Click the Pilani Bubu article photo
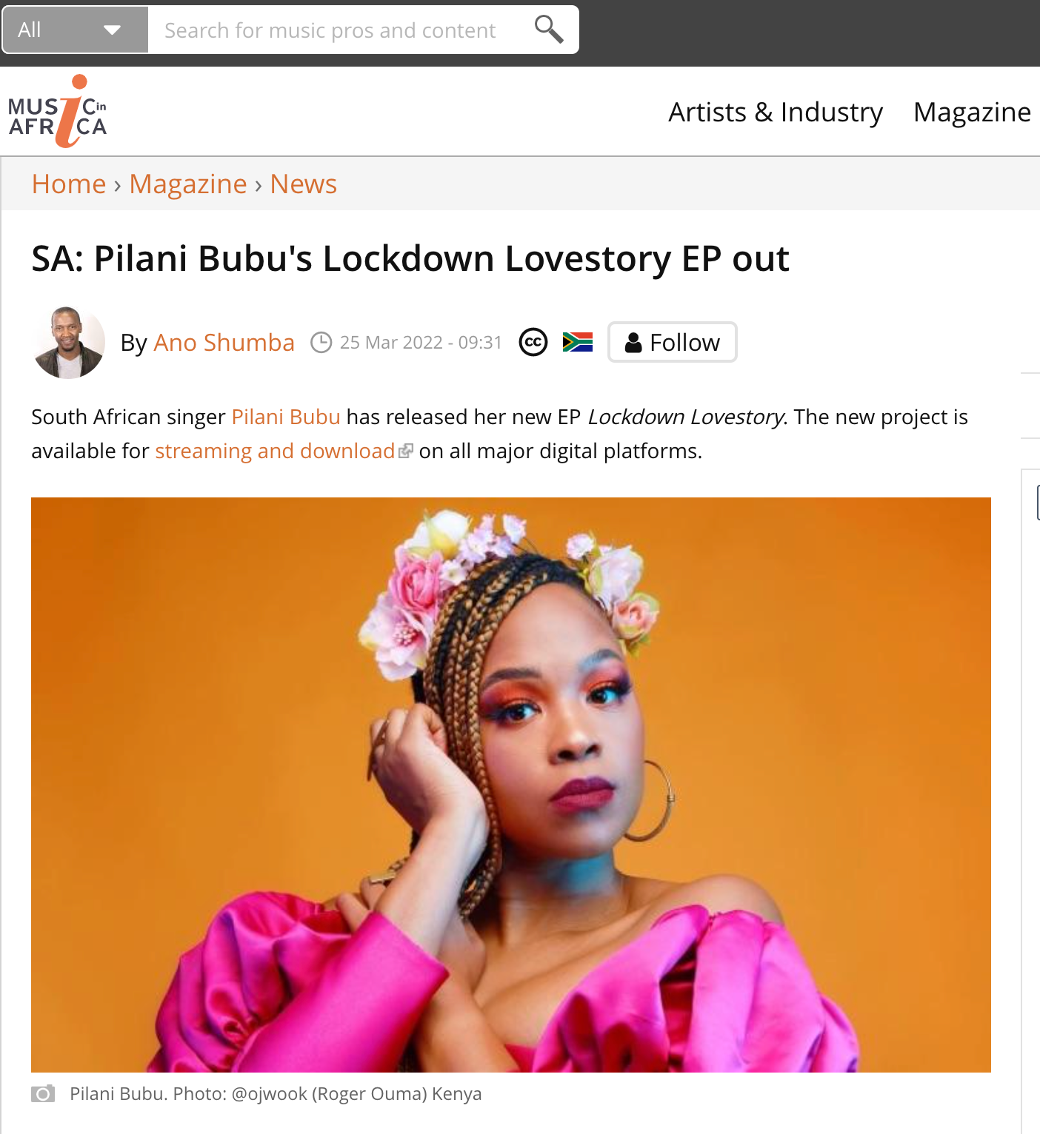The height and width of the screenshot is (1134, 1040). tap(511, 785)
